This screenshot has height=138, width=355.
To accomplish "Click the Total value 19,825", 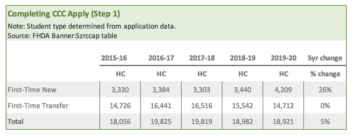I will pos(161,121).
